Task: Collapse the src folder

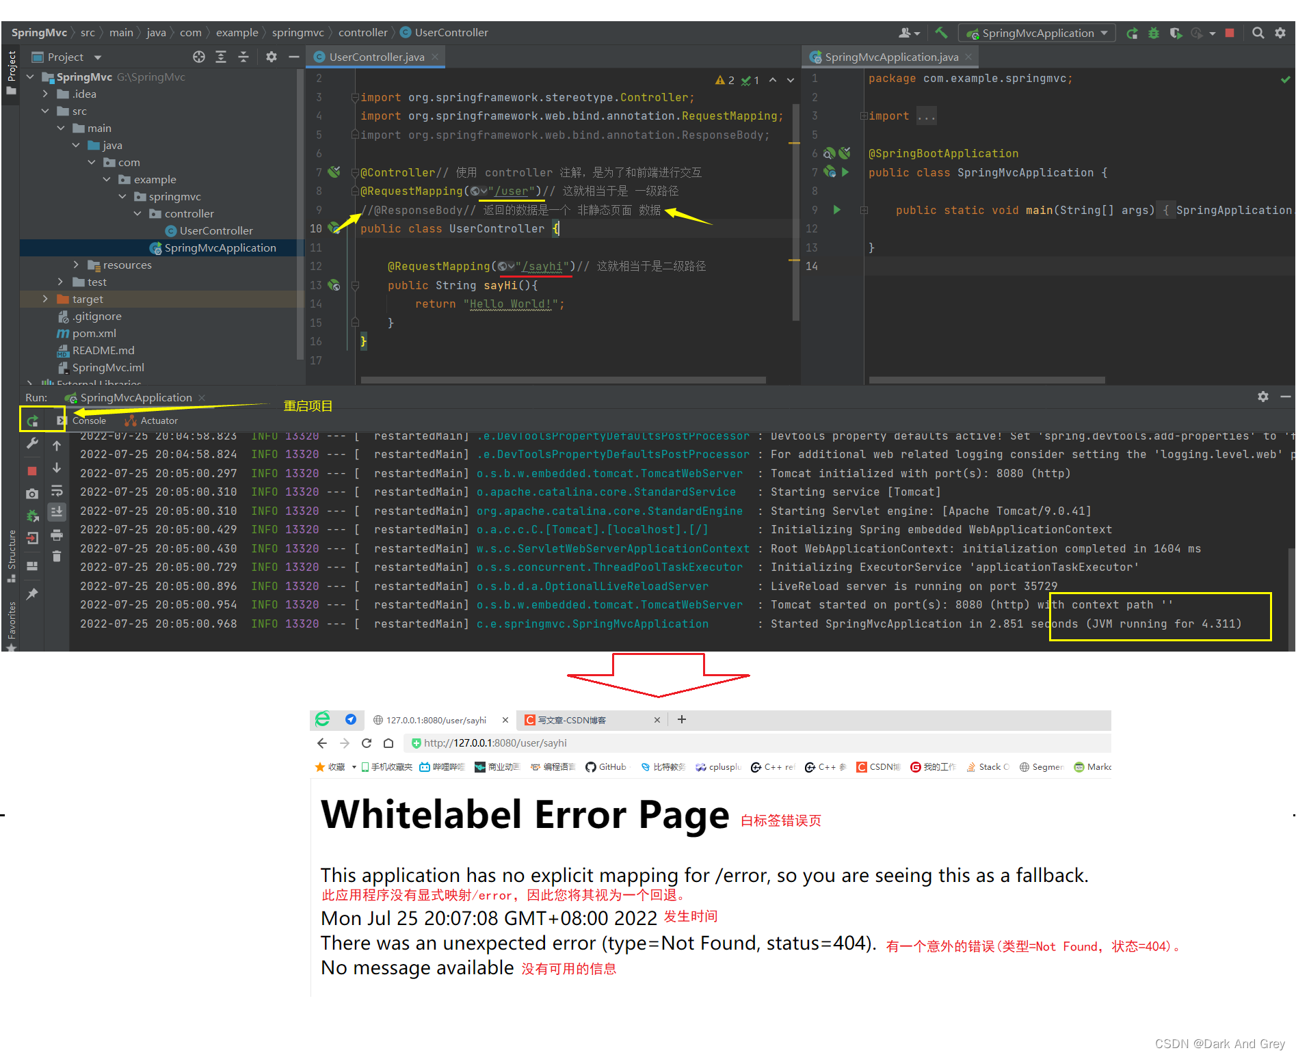Action: [x=45, y=111]
